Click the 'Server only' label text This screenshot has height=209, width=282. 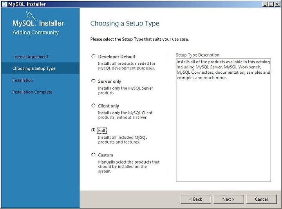[x=110, y=81]
